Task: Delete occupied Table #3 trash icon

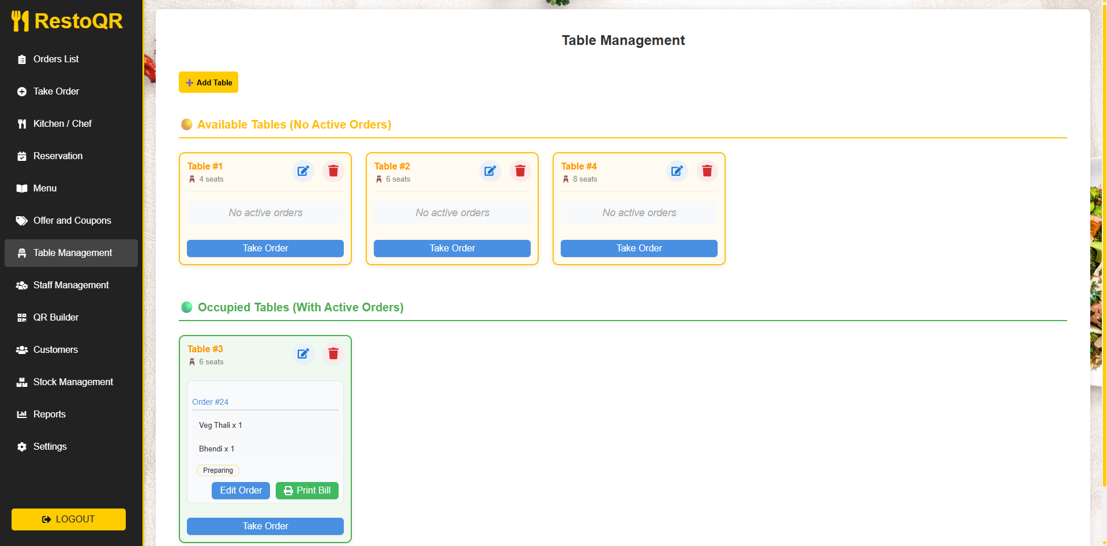Action: coord(333,353)
